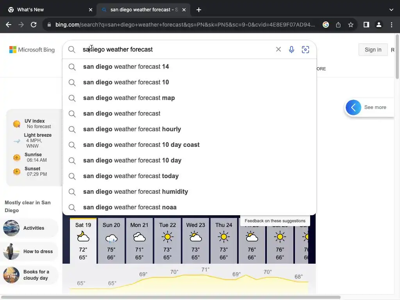Click the How to dress thumbnail
The width and height of the screenshot is (400, 300).
pos(11,252)
